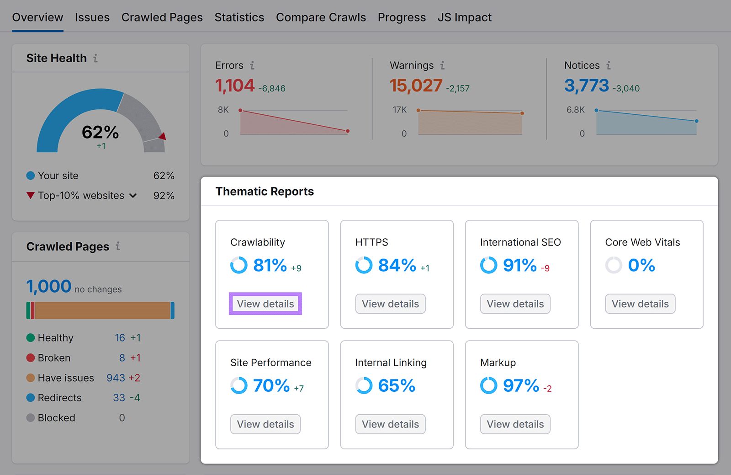731x475 pixels.
Task: Click the Redirects count
Action: (x=118, y=398)
